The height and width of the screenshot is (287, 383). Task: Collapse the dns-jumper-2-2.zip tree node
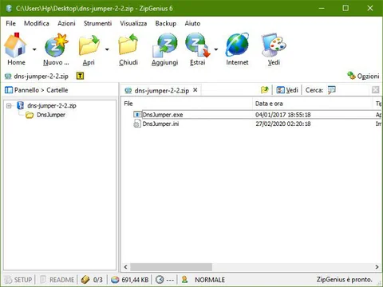click(x=9, y=106)
